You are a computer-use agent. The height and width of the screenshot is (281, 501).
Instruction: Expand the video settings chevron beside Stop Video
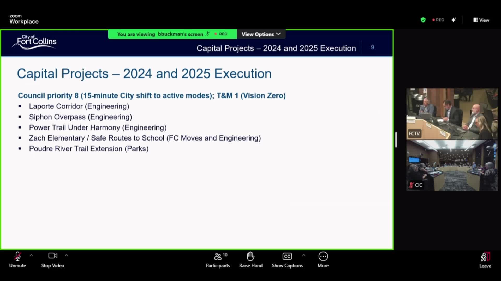[67, 256]
